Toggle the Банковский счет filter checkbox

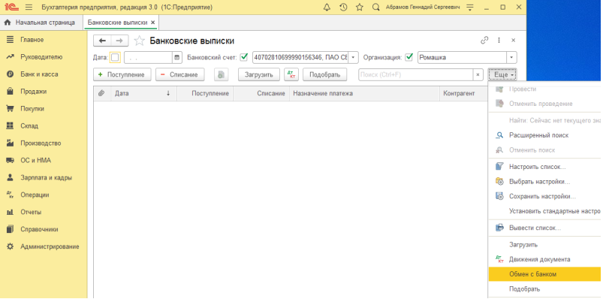point(244,57)
